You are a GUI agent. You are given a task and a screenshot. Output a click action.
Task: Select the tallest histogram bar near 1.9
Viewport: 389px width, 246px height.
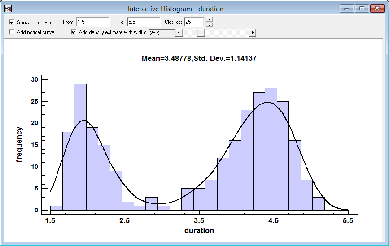coord(80,147)
